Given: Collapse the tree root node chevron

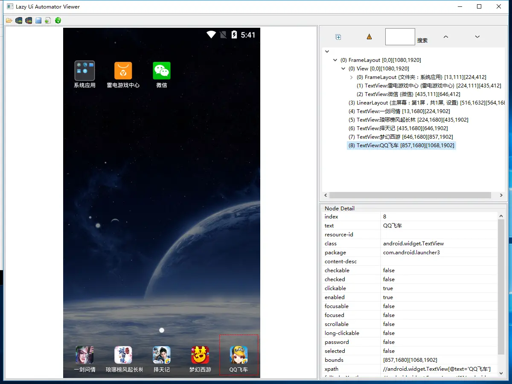Looking at the screenshot, I should point(327,52).
